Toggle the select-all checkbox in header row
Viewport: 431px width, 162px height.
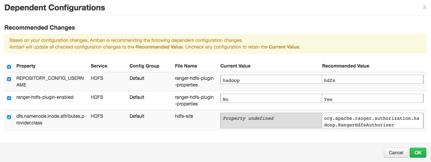click(9, 67)
